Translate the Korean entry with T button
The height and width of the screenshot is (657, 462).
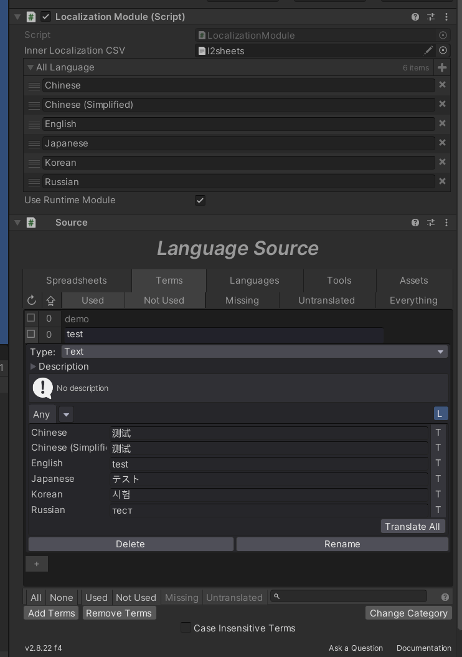(438, 494)
